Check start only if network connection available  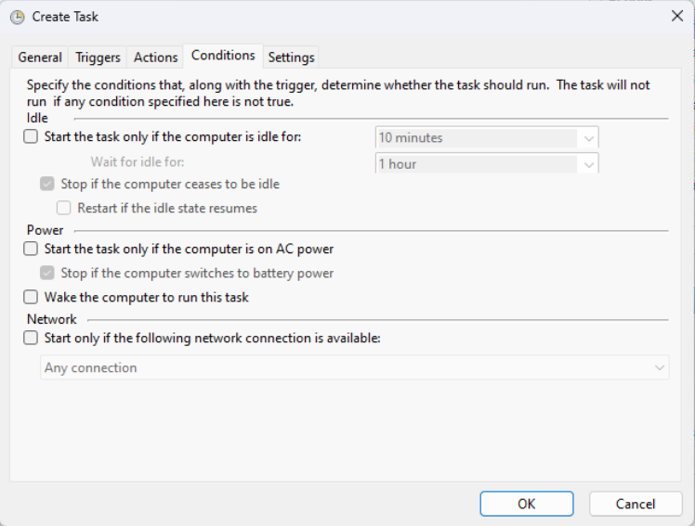pyautogui.click(x=32, y=339)
